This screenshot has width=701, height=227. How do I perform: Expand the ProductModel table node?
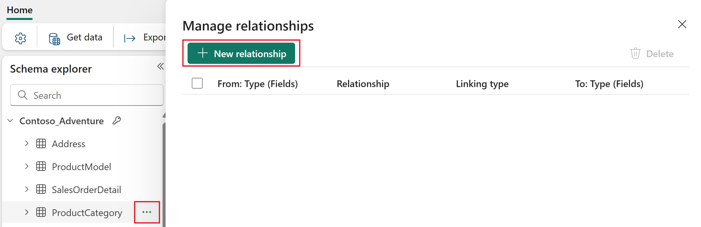click(x=27, y=166)
